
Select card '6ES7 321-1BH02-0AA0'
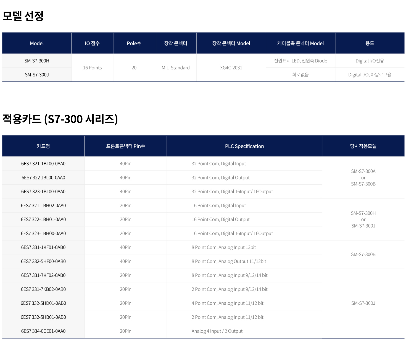click(43, 205)
